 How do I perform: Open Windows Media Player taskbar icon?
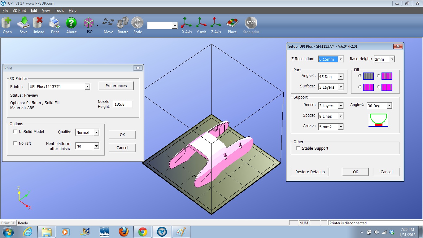click(x=65, y=232)
